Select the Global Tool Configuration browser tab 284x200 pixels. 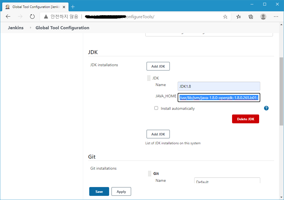pos(36,7)
